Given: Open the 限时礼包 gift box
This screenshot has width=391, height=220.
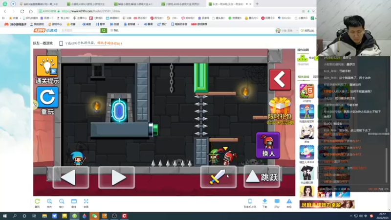Looking at the screenshot, I should tap(280, 110).
